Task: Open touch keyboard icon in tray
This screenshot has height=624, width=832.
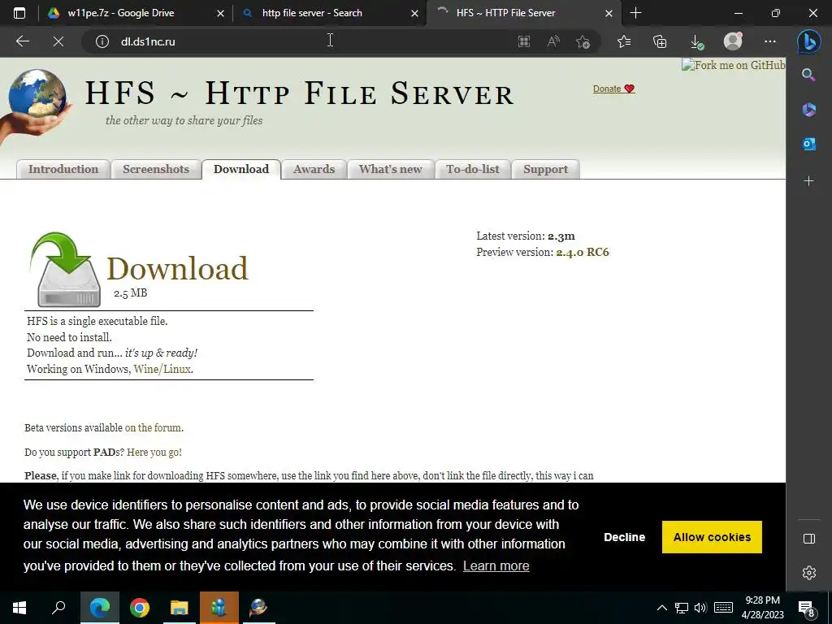Action: pos(722,608)
